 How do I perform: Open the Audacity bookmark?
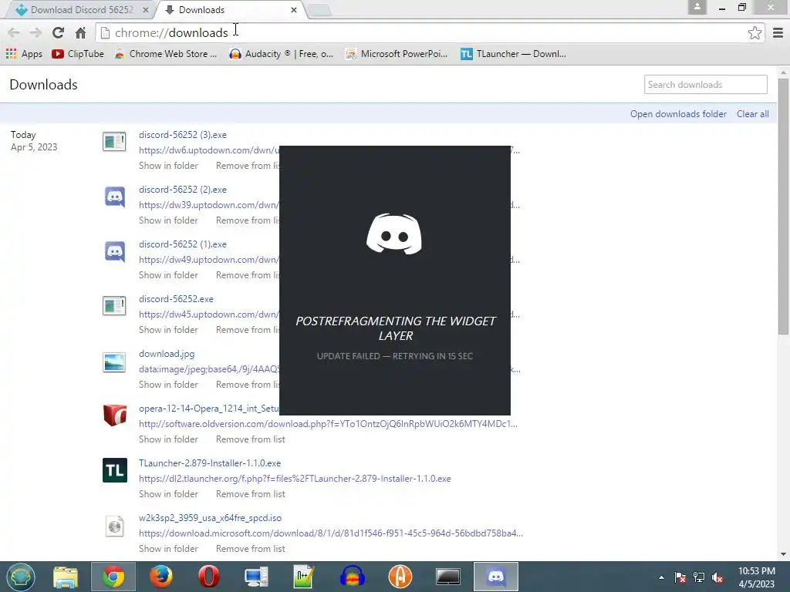pyautogui.click(x=281, y=54)
